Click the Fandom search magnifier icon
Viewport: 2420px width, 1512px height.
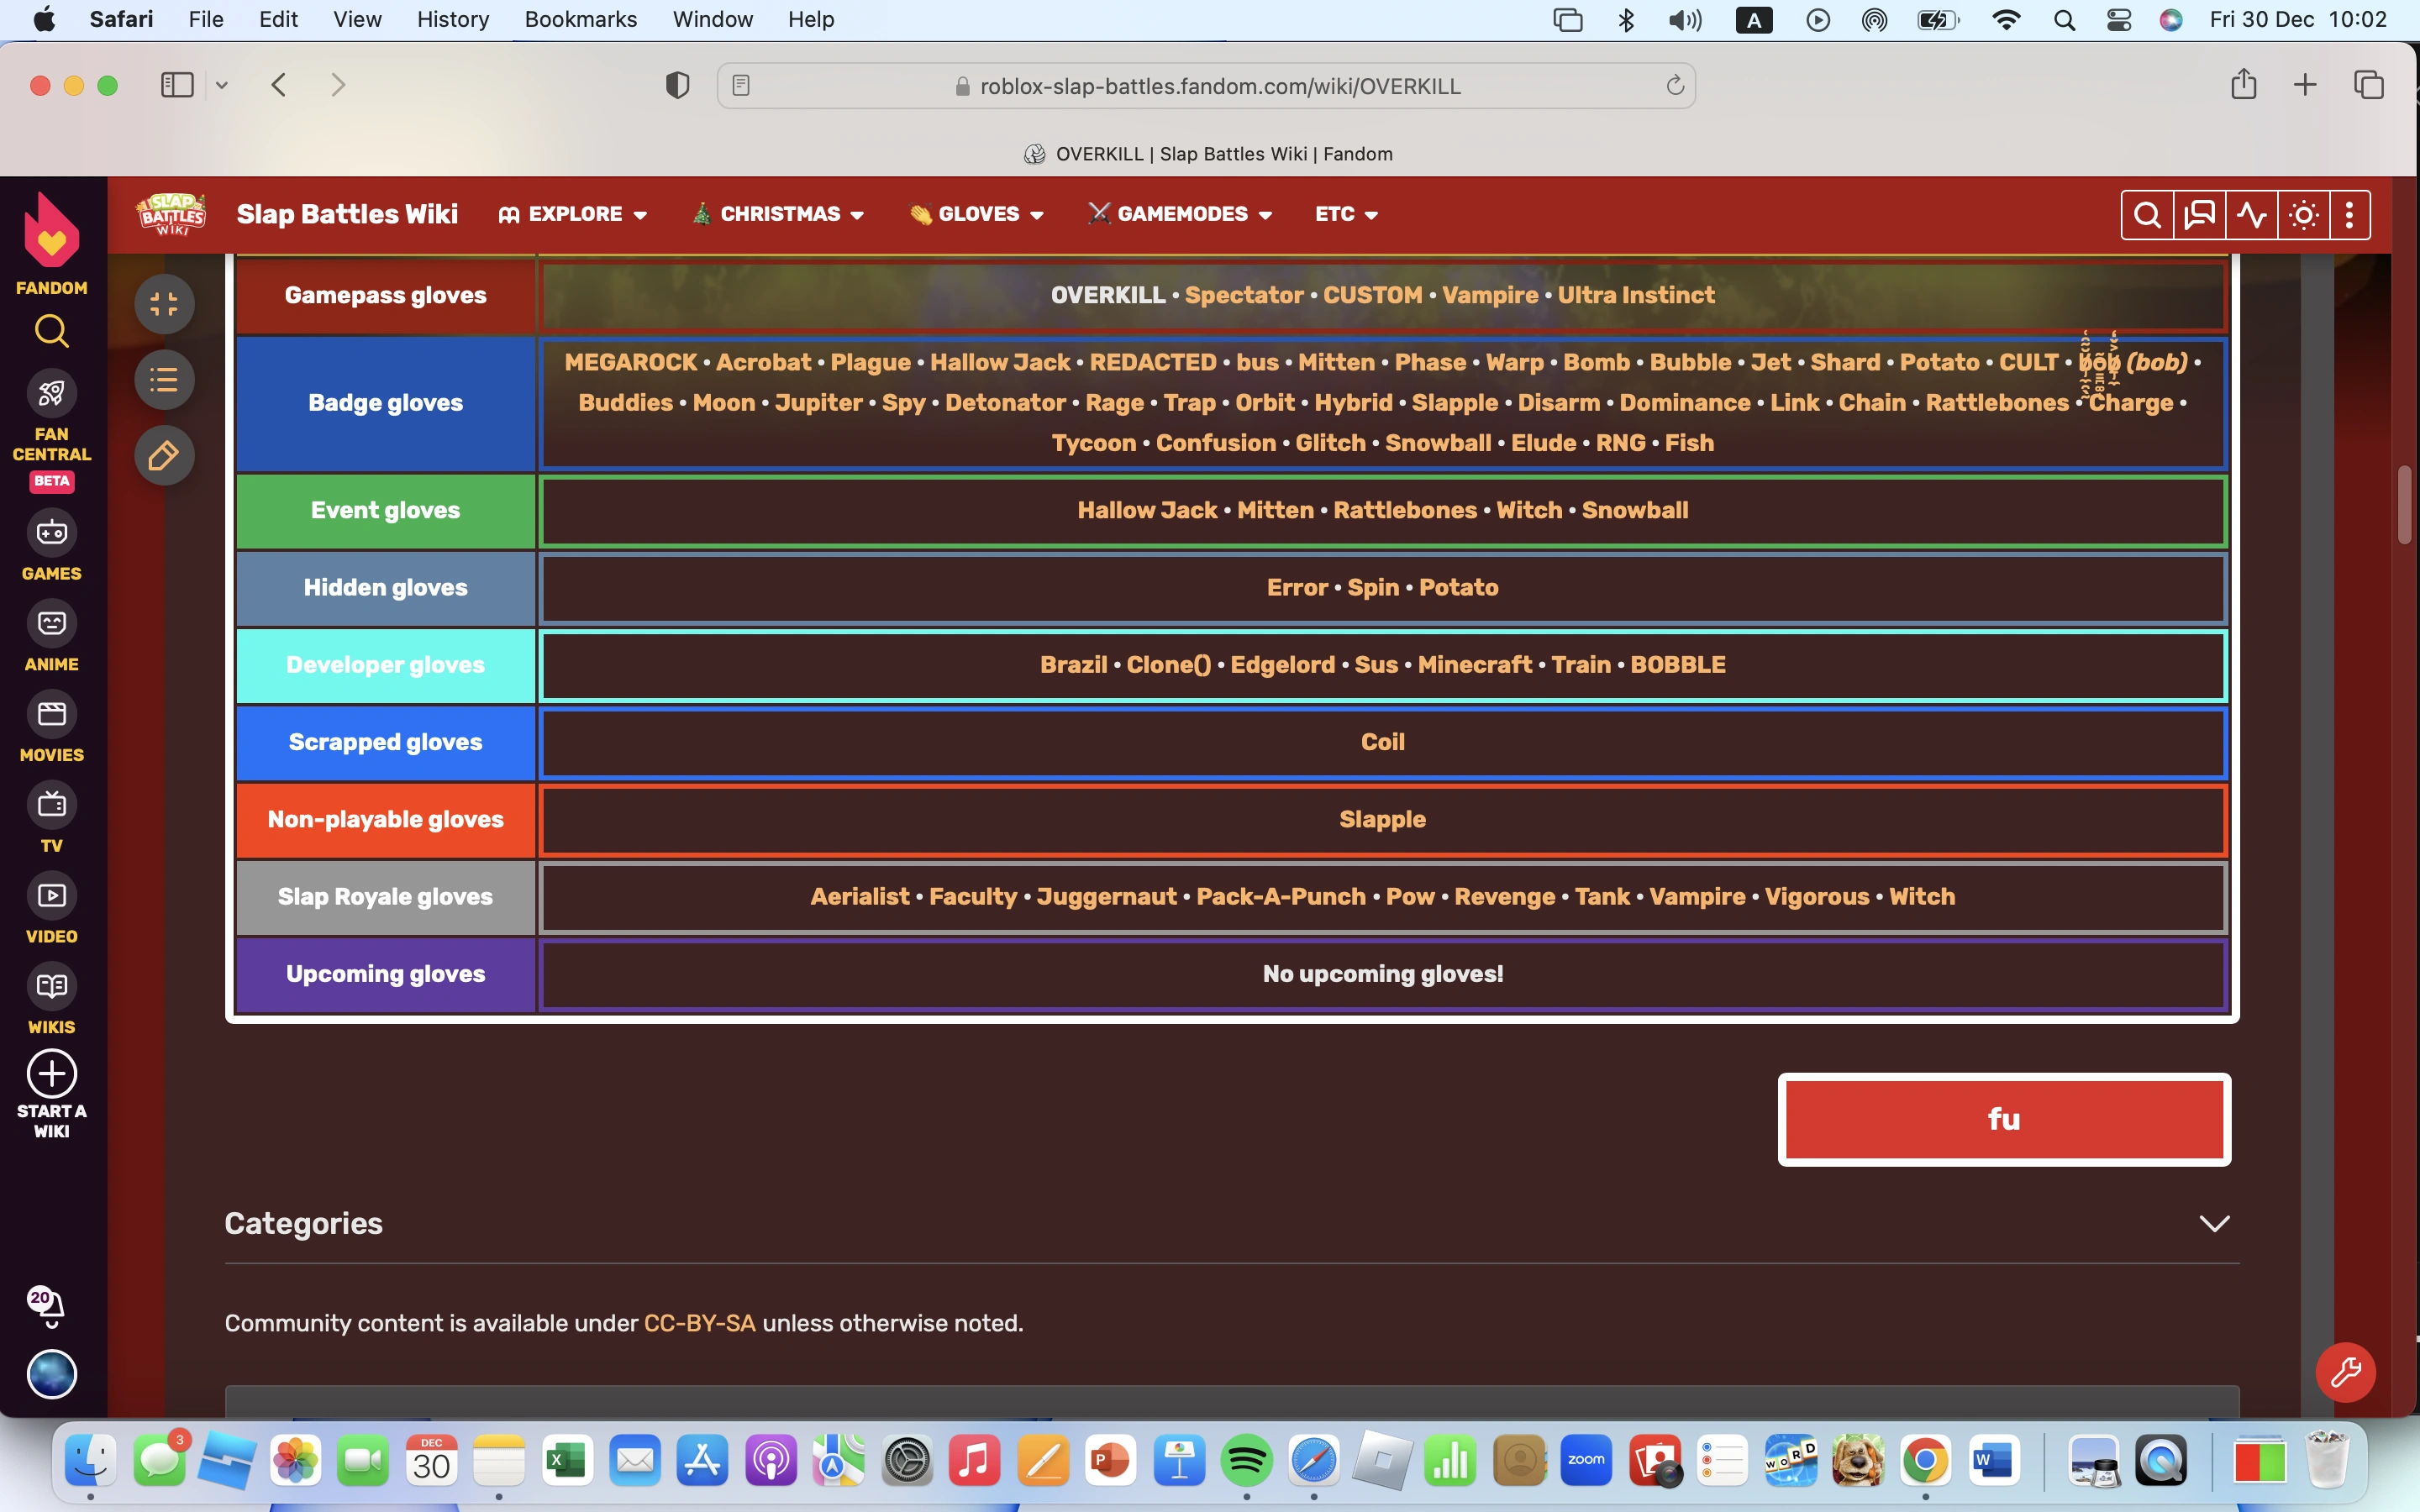[x=51, y=331]
